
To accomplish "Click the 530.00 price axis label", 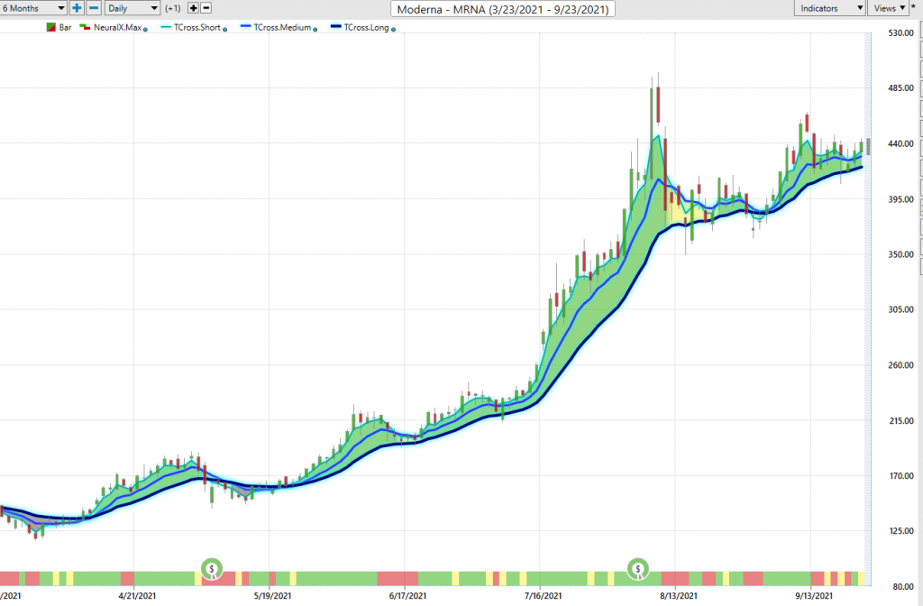I will point(900,33).
